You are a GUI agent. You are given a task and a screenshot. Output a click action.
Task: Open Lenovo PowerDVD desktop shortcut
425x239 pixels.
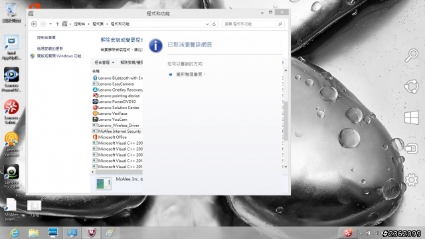(11, 80)
